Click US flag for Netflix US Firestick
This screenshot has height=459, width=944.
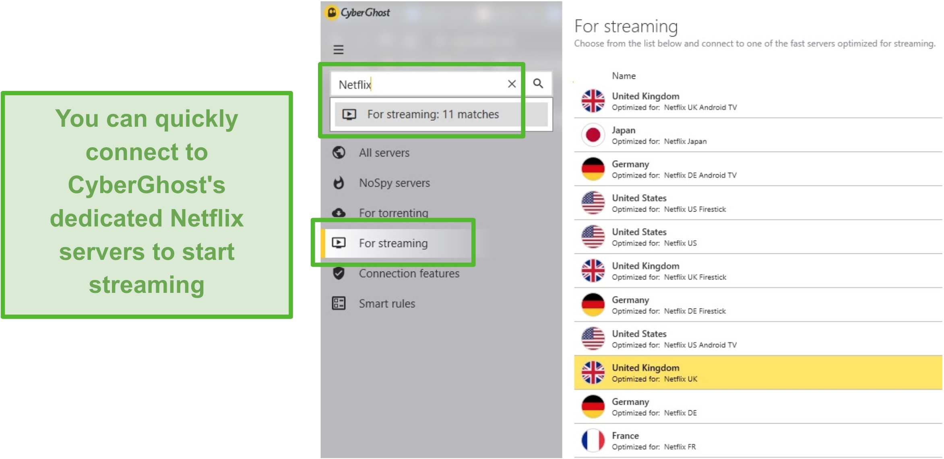(x=593, y=203)
